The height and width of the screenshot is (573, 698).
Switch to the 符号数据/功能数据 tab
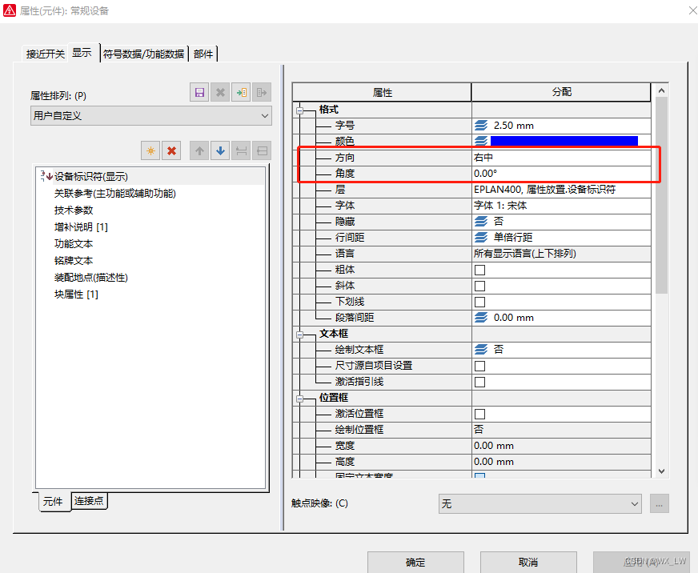pos(144,54)
